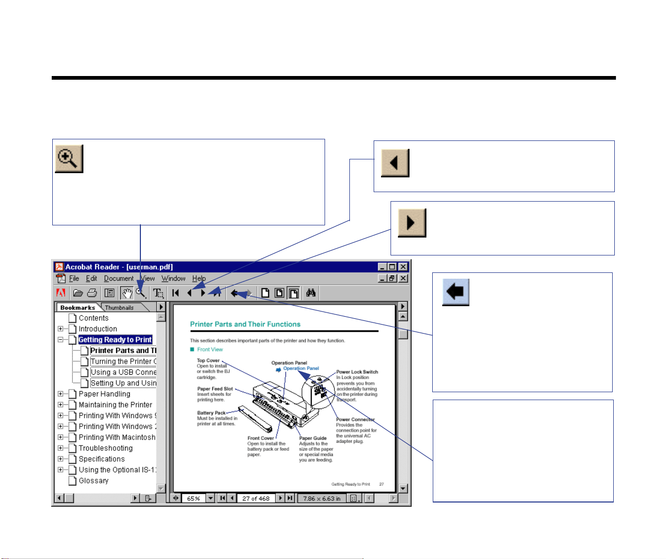Select the Setting Up and Using bookmark
666x559 pixels.
123,383
